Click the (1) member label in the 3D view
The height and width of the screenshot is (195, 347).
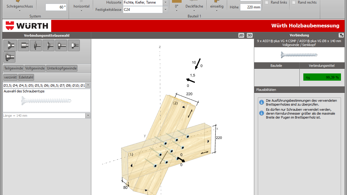coord(131,154)
